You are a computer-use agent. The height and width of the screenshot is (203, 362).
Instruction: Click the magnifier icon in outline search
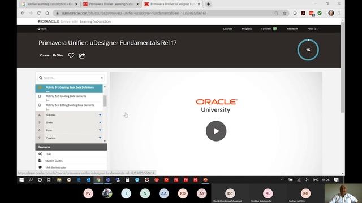click(41, 78)
